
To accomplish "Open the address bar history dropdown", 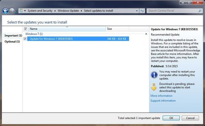I will point(137,11).
